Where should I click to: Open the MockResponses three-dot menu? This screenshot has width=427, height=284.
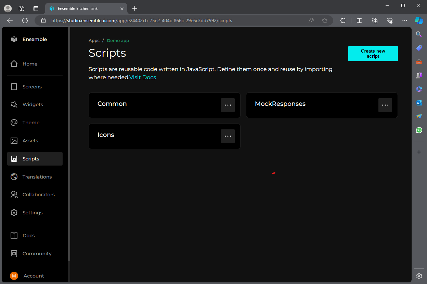click(385, 105)
